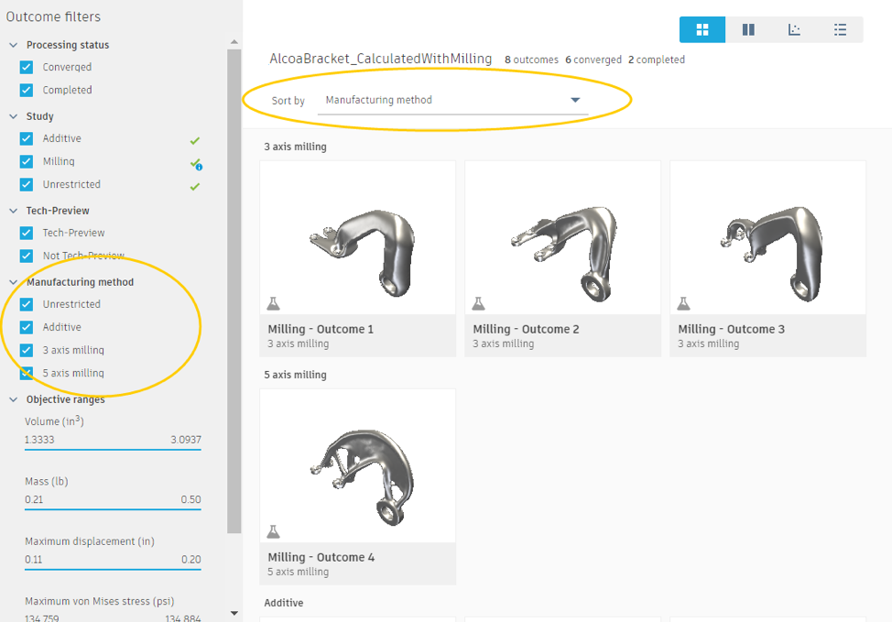
Task: Toggle Unrestricted study checkbox
Action: pos(27,184)
